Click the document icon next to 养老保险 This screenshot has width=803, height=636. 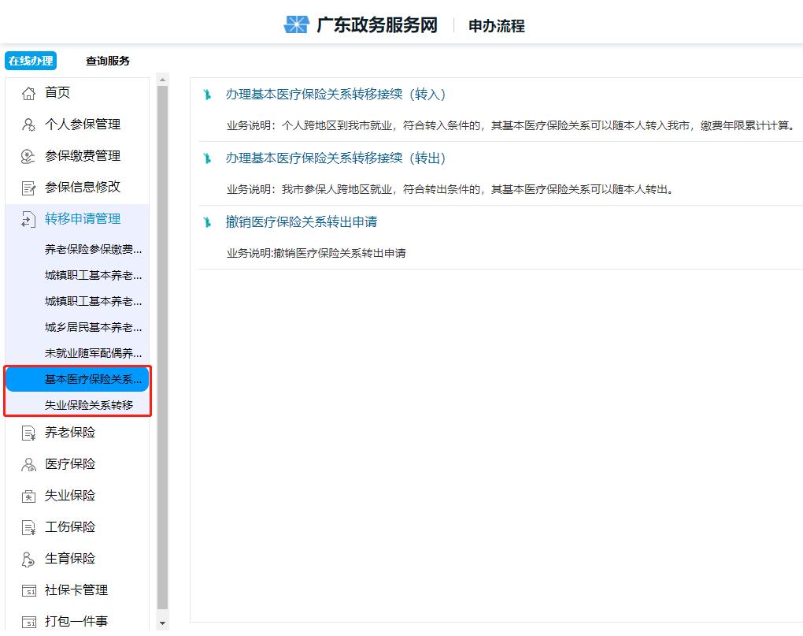click(28, 432)
